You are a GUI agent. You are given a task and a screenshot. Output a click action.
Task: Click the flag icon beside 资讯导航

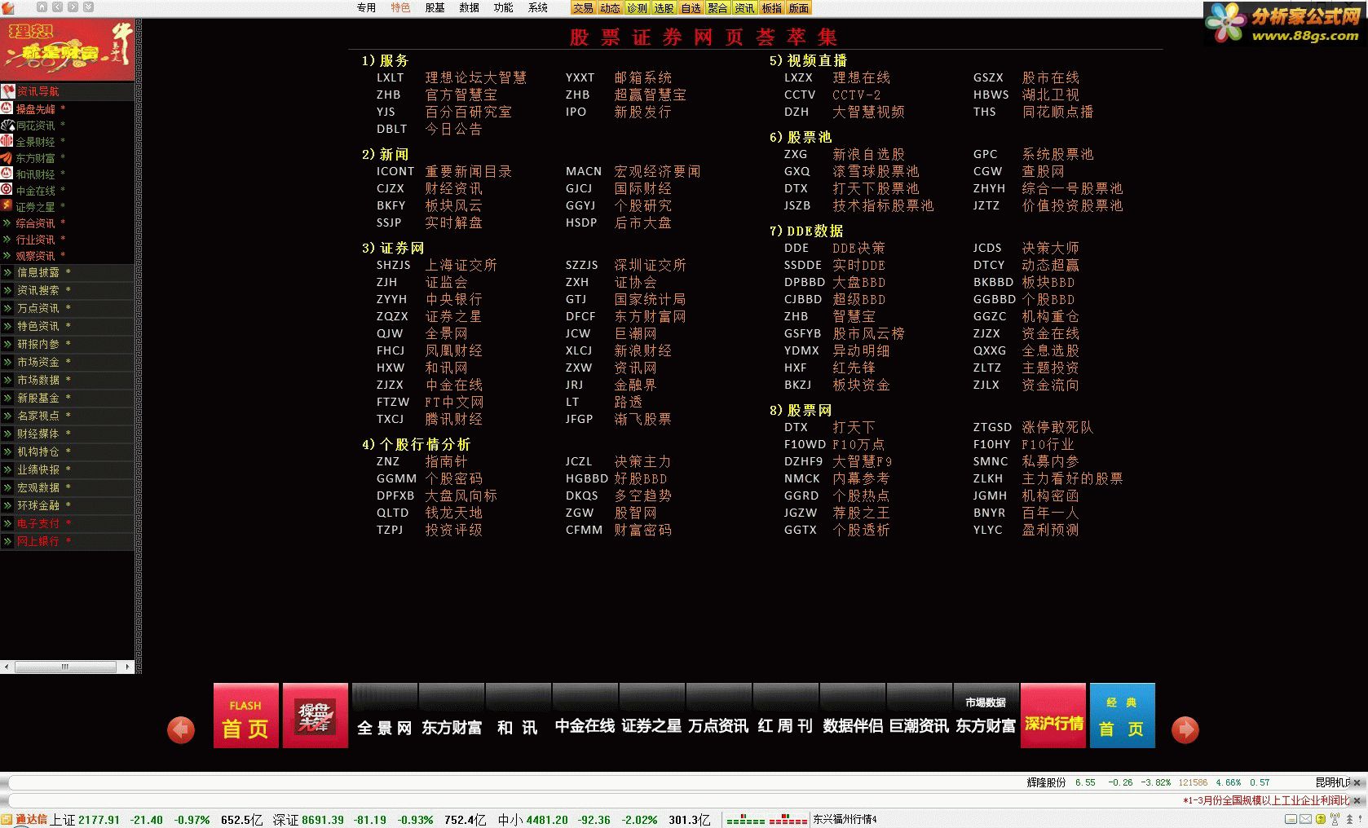[x=8, y=91]
